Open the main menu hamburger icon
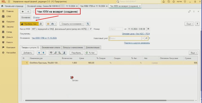 [x=9, y=2]
